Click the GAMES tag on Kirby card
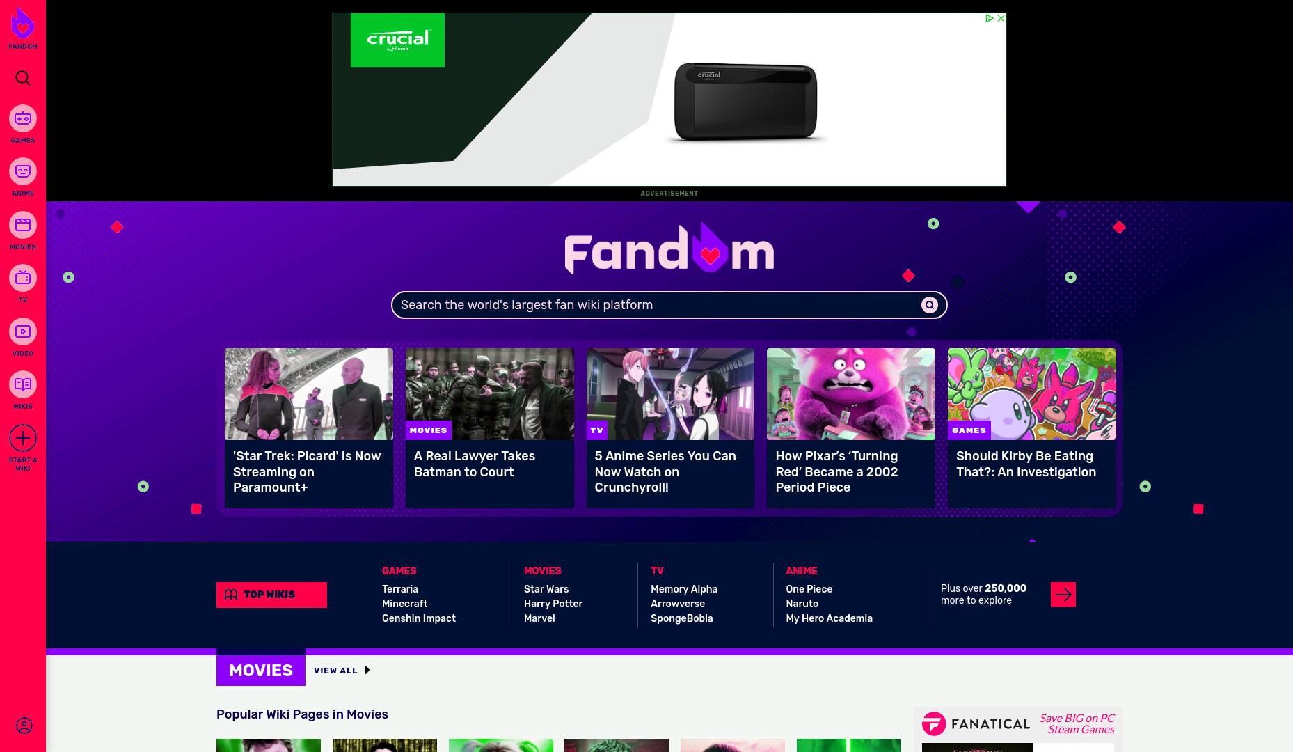Image resolution: width=1293 pixels, height=752 pixels. click(969, 430)
